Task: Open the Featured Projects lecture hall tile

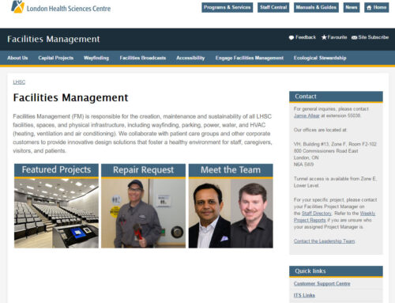Action: point(56,206)
